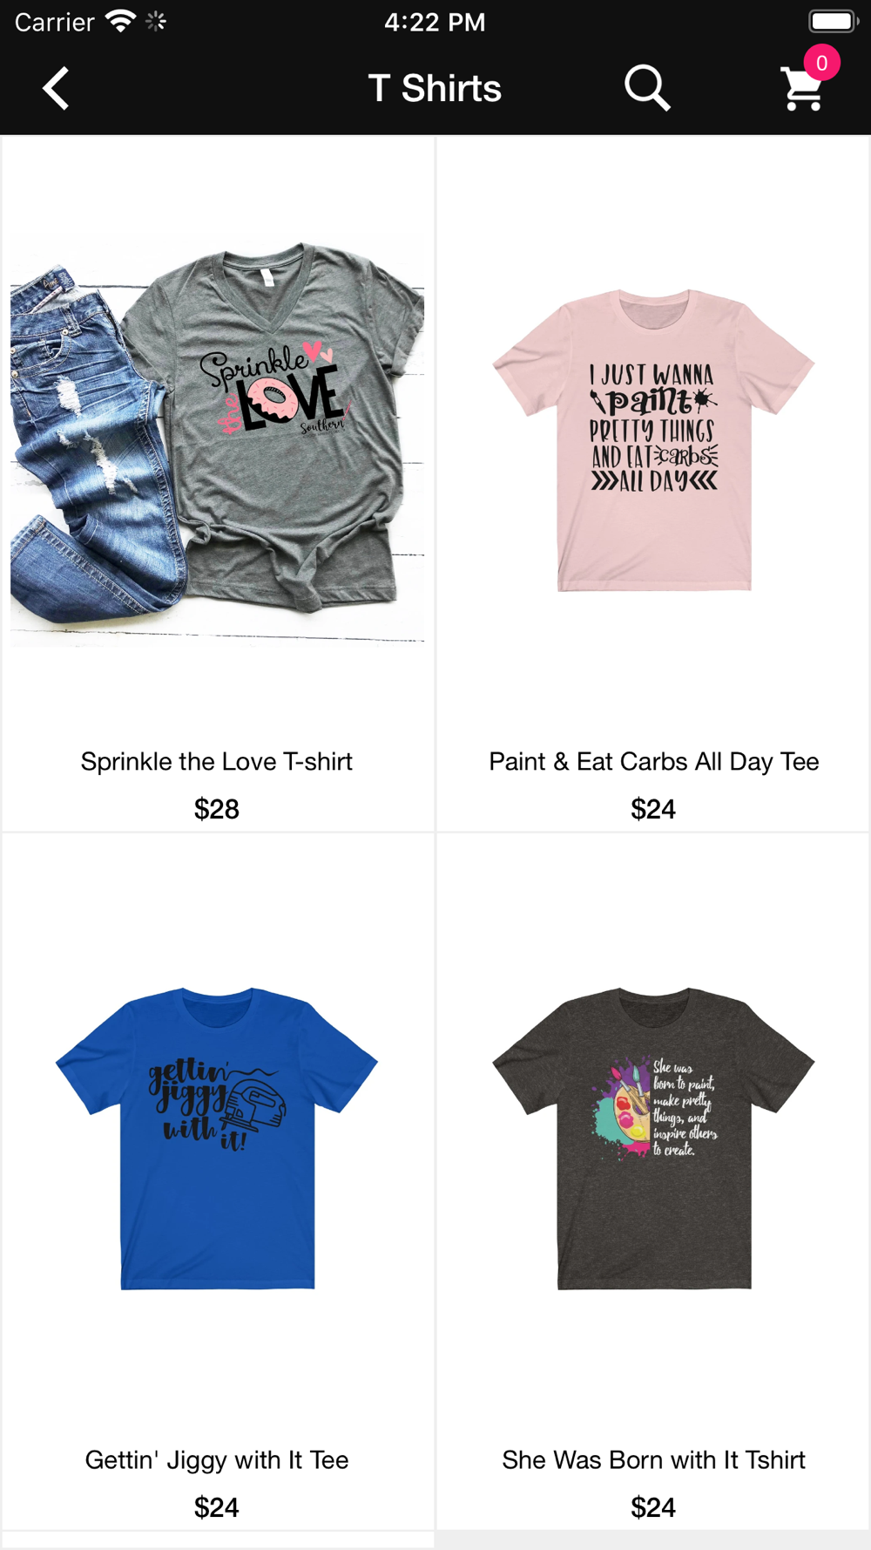871x1550 pixels.
Task: Select the She Was Born with It Tshirt title
Action: pos(653,1459)
